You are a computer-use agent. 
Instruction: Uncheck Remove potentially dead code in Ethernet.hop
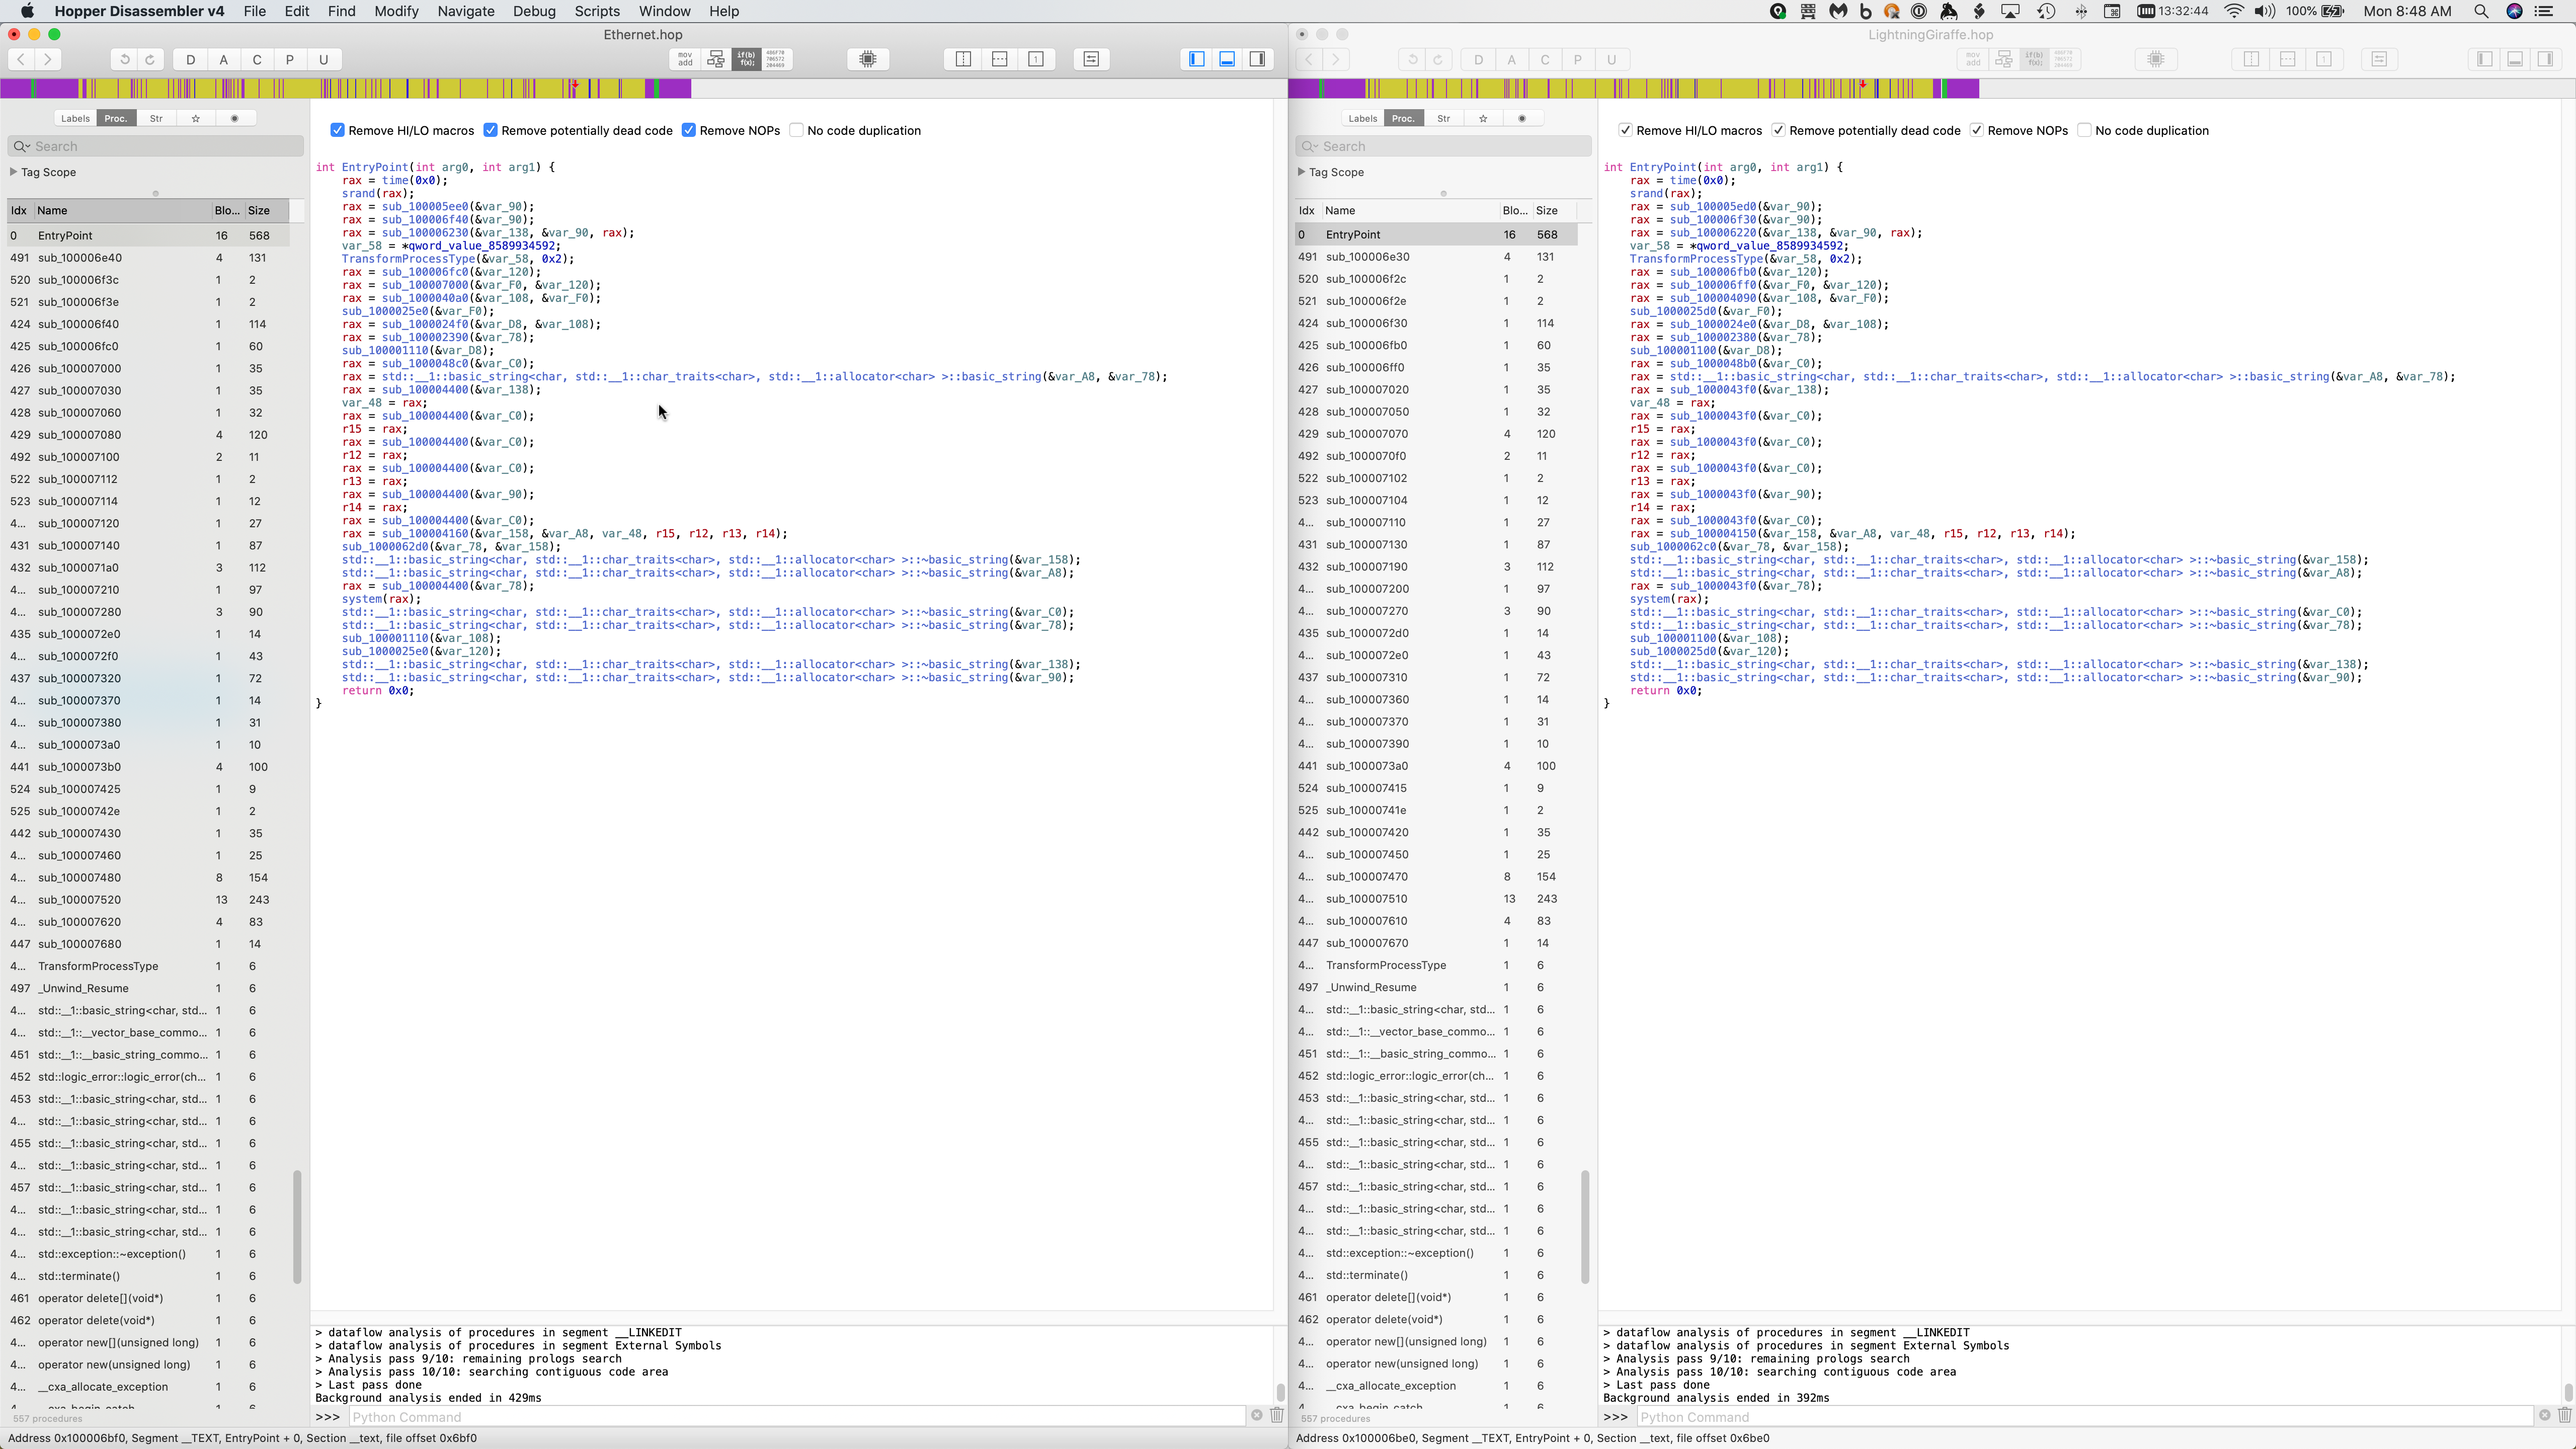tap(490, 130)
